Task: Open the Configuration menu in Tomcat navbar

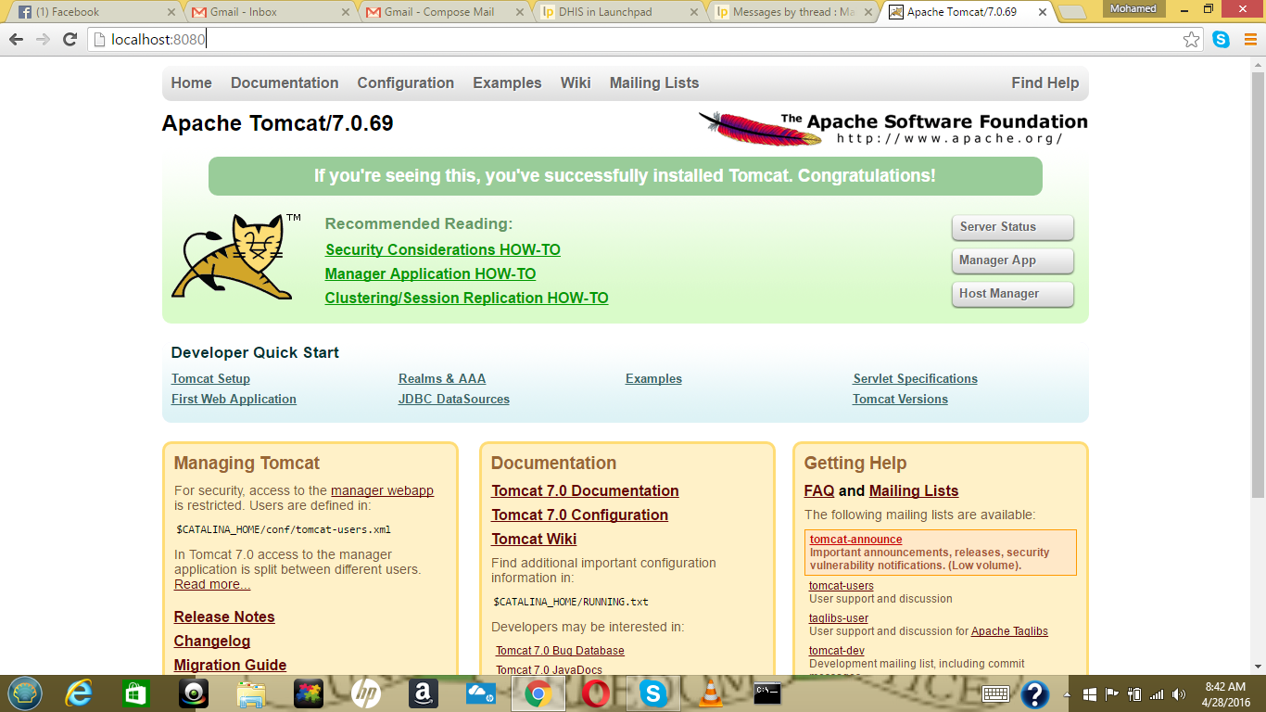Action: [405, 83]
